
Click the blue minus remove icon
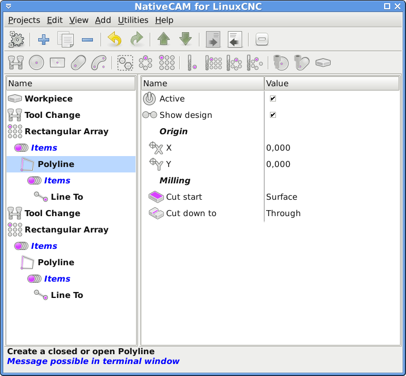[x=87, y=40]
